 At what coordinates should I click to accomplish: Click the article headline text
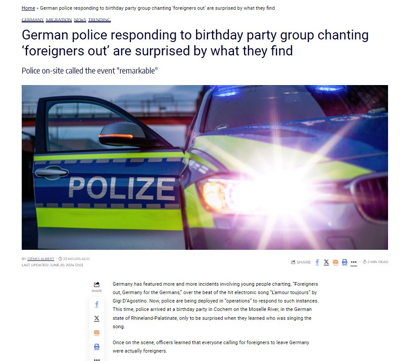195,43
